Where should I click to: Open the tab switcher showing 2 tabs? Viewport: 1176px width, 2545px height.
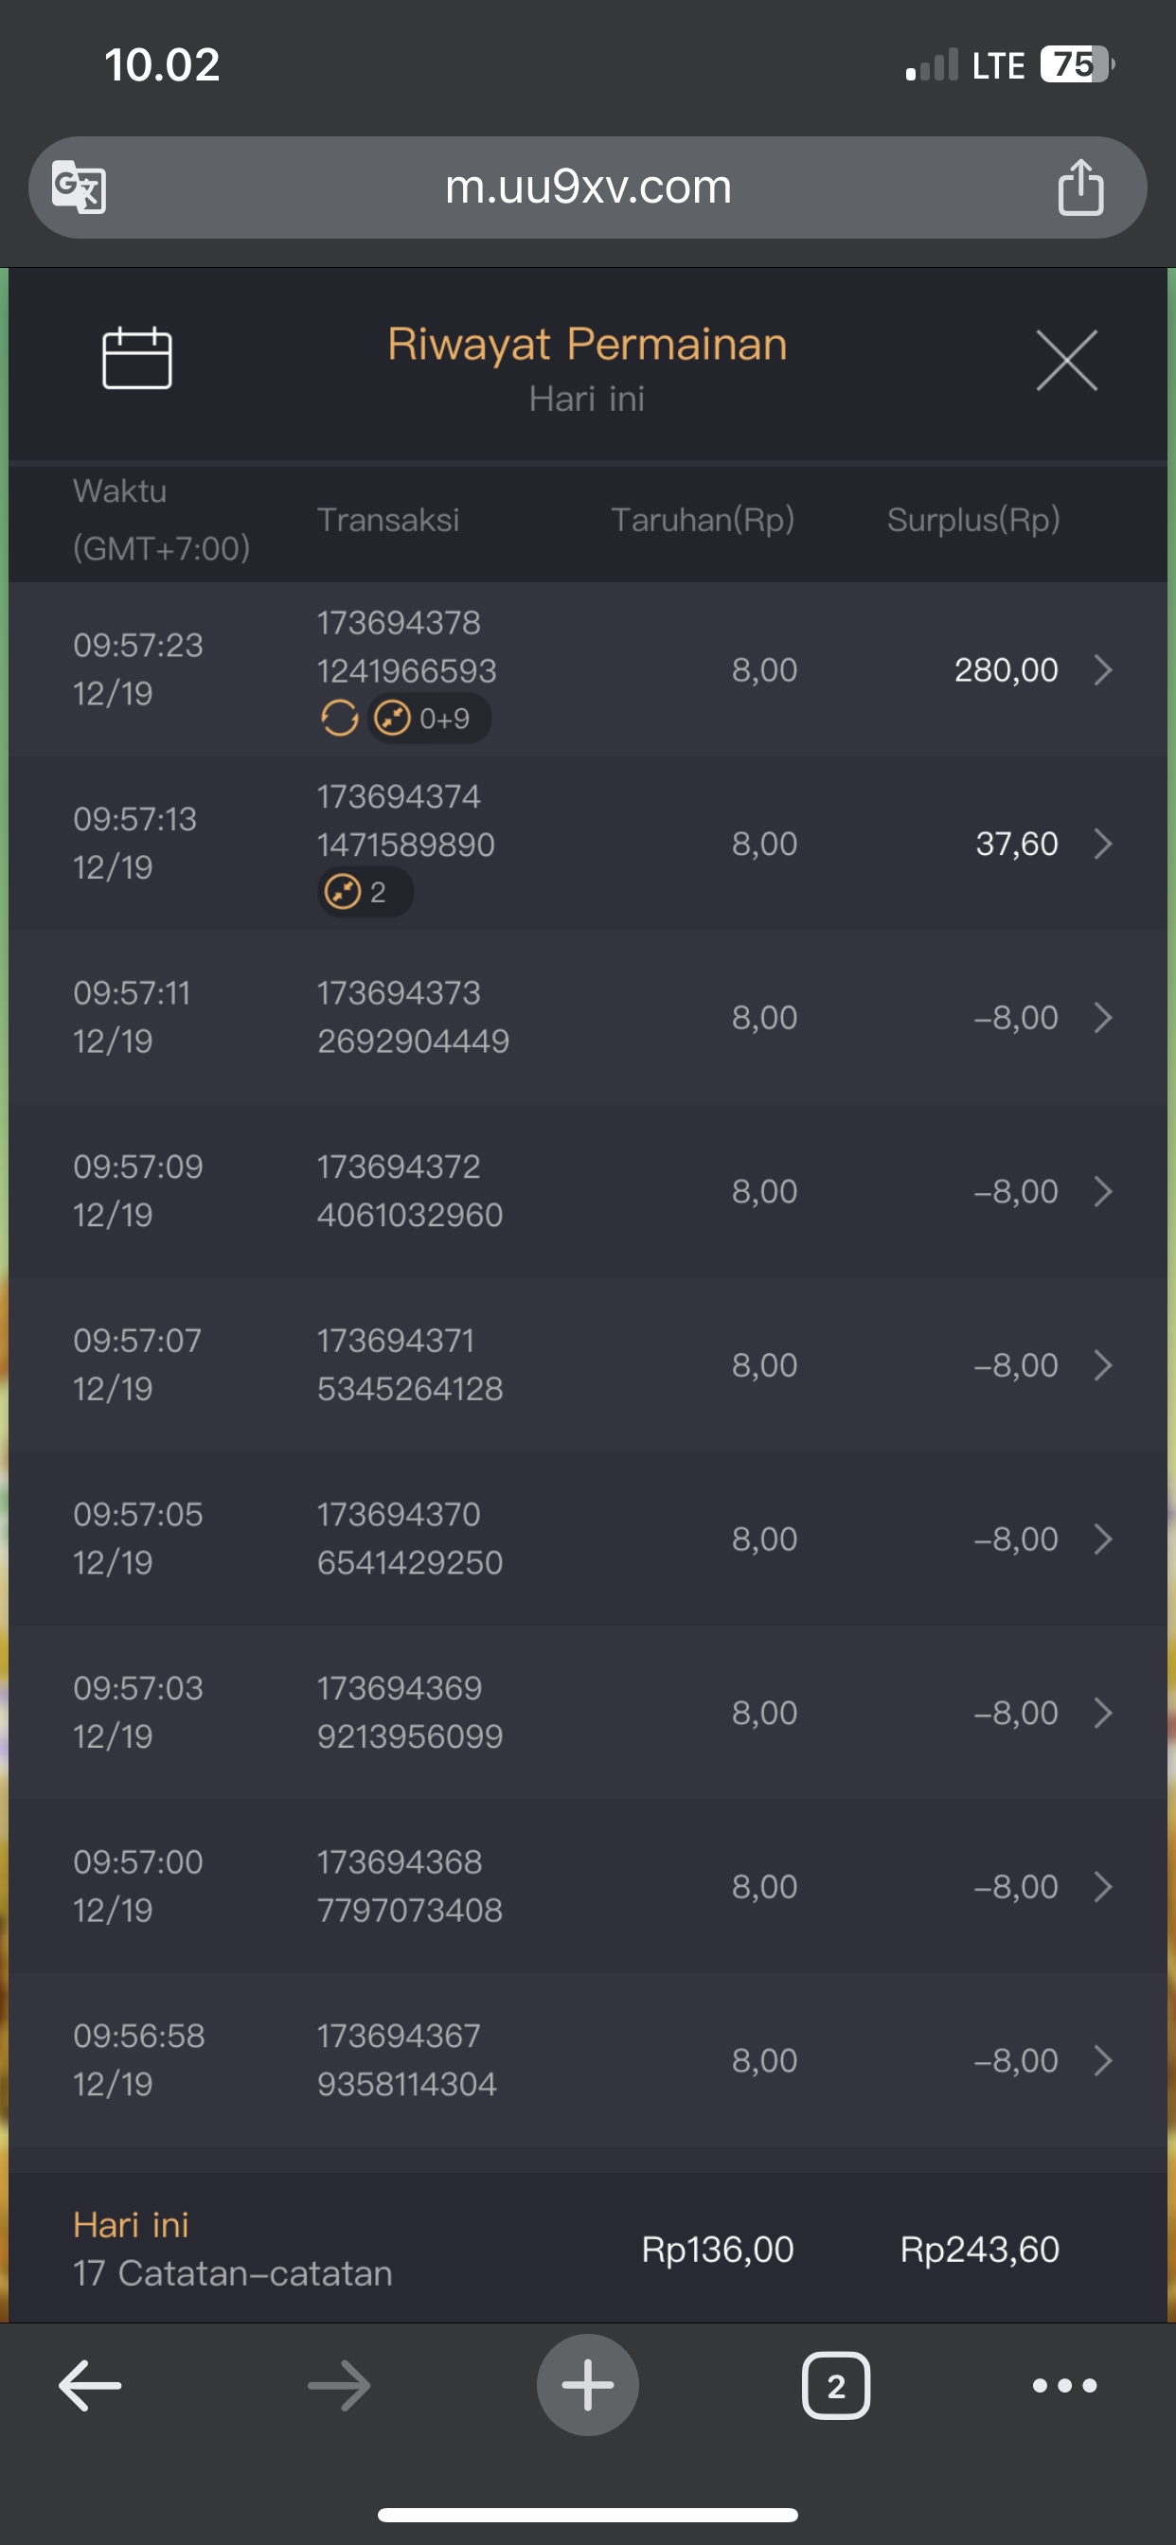(x=836, y=2386)
